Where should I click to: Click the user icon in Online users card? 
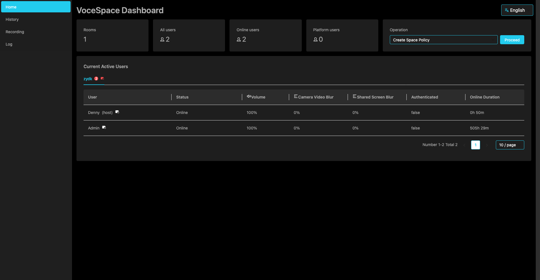click(239, 39)
